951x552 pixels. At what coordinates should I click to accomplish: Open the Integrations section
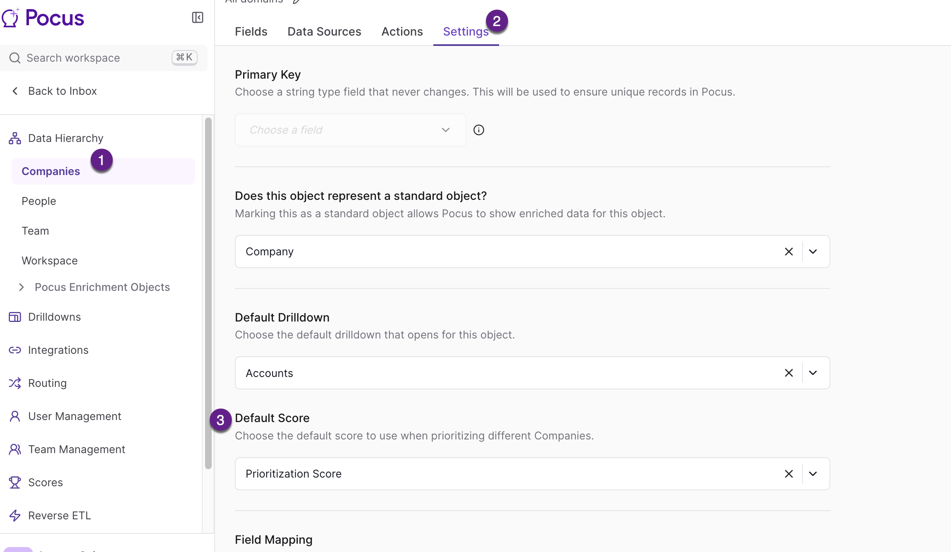(58, 350)
